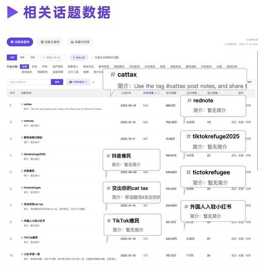Open the 小红书顶一顶 topic row title
Image resolution: width=258 pixels, height=268 pixels.
click(x=32, y=254)
